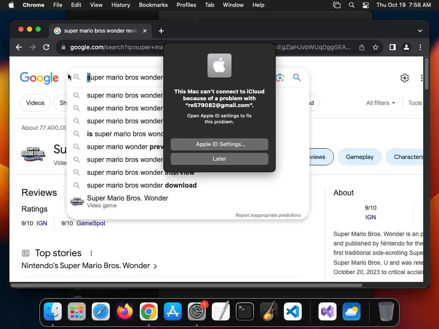This screenshot has height=329, width=439.
Task: Open the Chrome app menu
Action: click(33, 5)
